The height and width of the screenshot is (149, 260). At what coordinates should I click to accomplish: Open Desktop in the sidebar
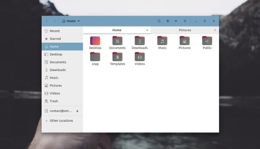coord(62,54)
